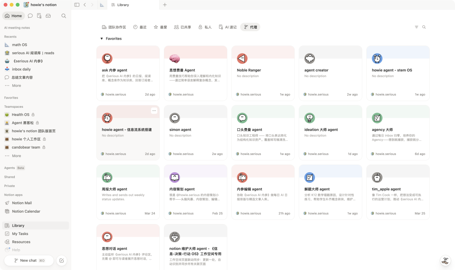Go forward with the right arrow
This screenshot has width=455, height=270.
point(92,5)
